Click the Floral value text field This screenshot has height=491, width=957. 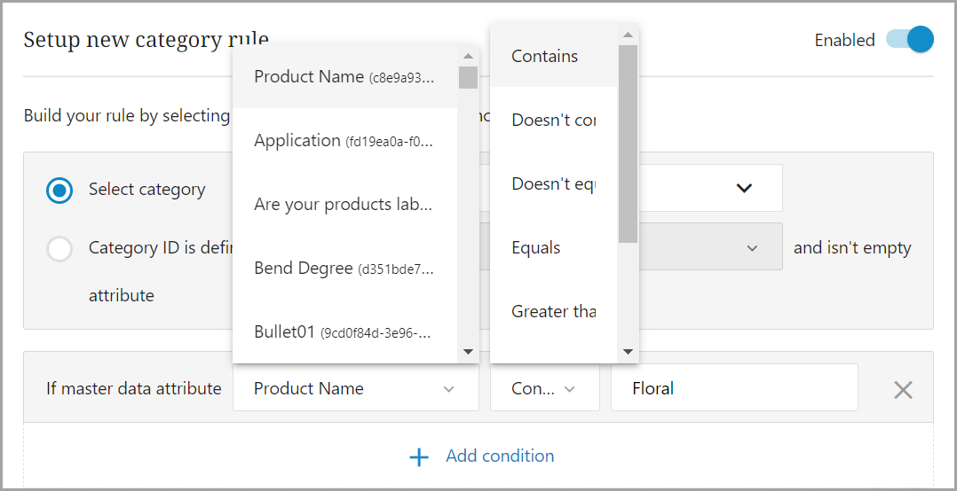point(733,388)
